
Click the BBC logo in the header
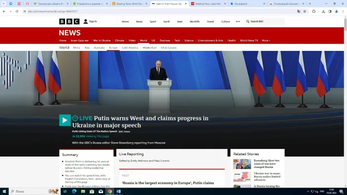pos(69,21)
